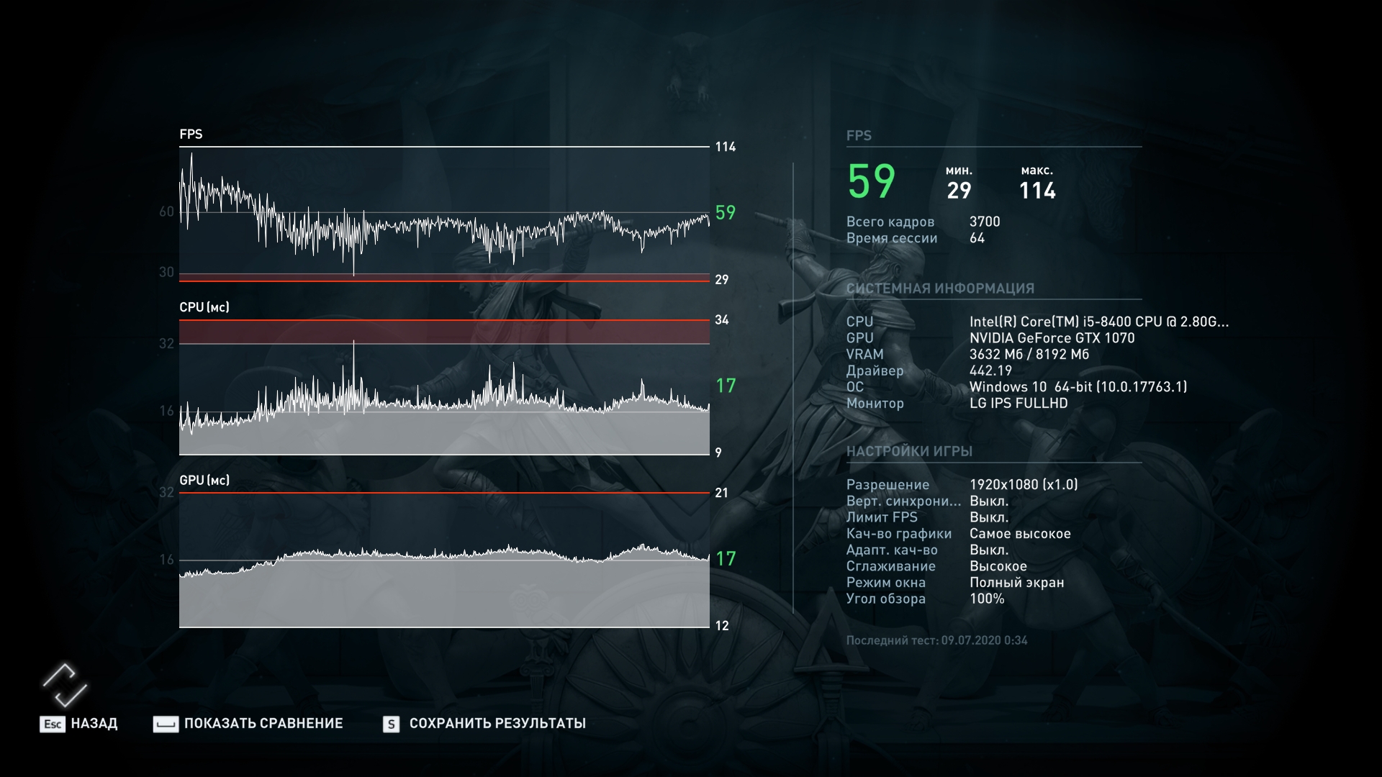This screenshot has width=1382, height=777.
Task: Select ПОКАЗАТЬ СРАВНЕНИЕ to show comparison
Action: click(263, 723)
